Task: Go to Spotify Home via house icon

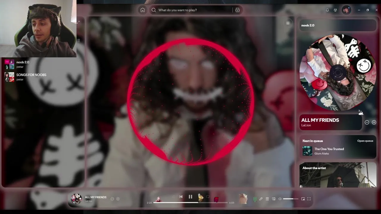Action: click(143, 10)
